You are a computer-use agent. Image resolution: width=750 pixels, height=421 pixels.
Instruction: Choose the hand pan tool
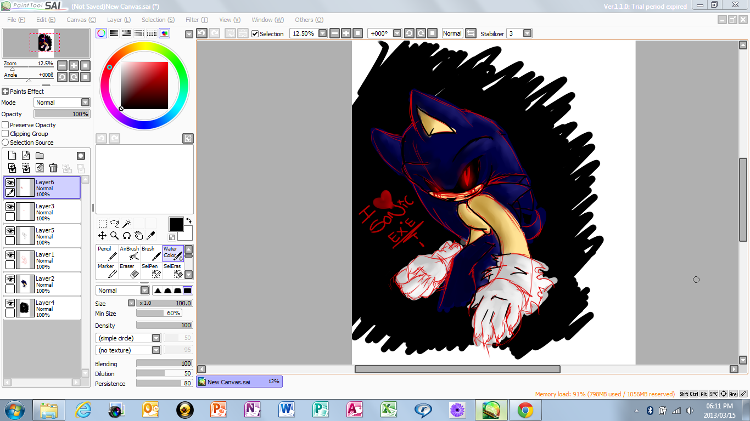(139, 236)
